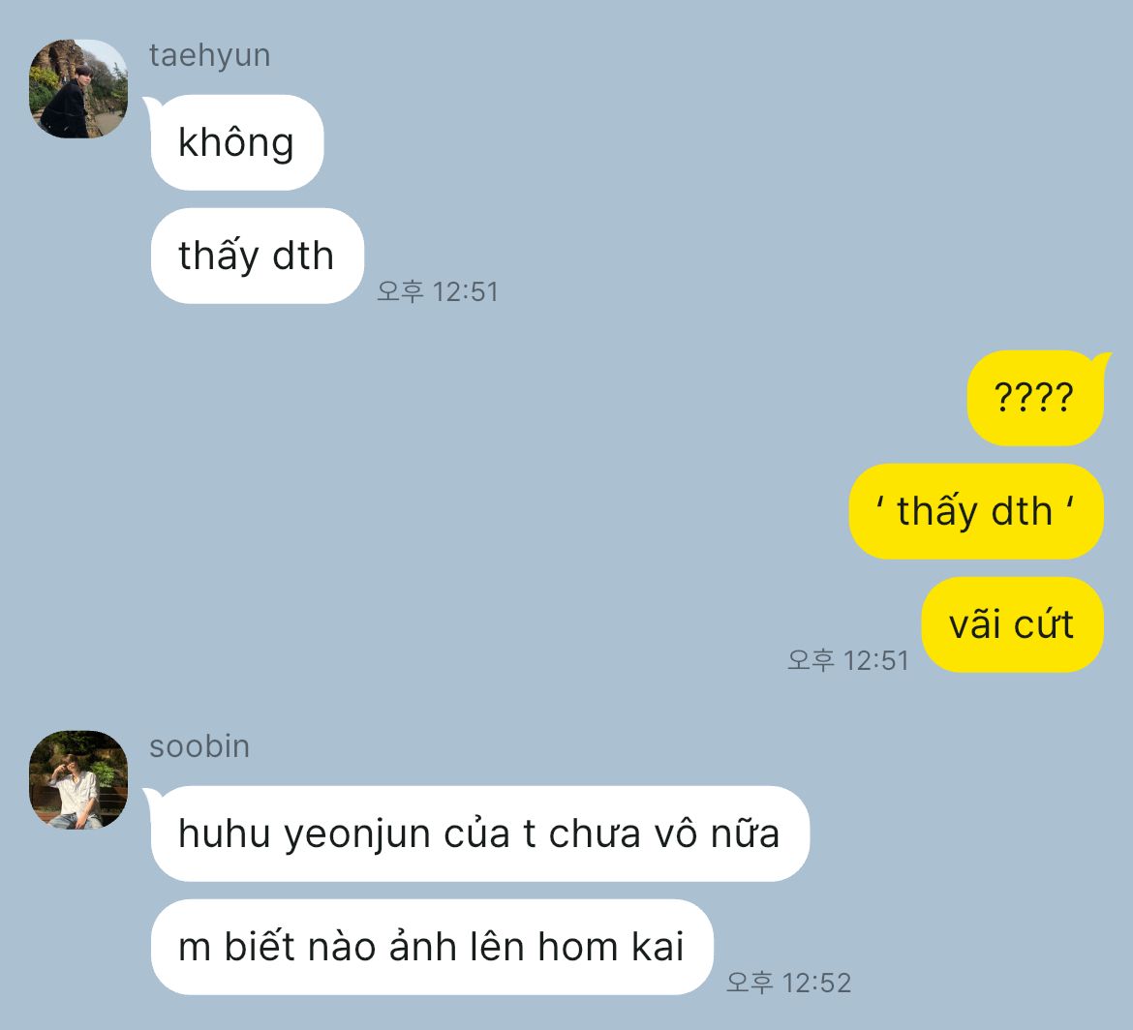This screenshot has height=1030, width=1133.
Task: Select soobin's 'huhu yeonjun của t' message
Action: click(x=479, y=833)
